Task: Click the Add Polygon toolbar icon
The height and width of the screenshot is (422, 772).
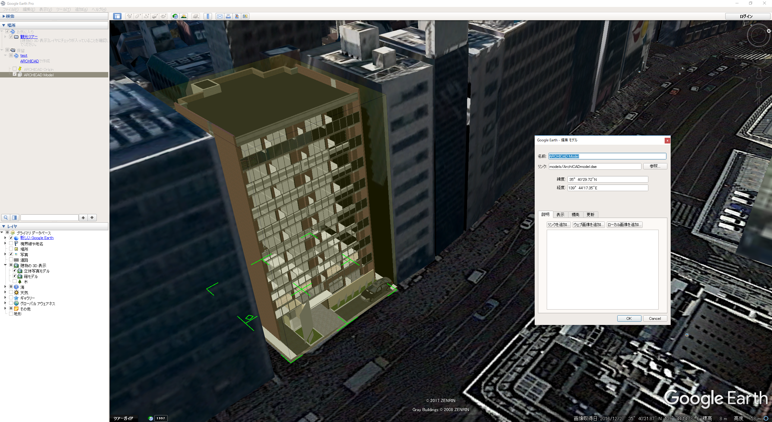Action: [x=138, y=16]
